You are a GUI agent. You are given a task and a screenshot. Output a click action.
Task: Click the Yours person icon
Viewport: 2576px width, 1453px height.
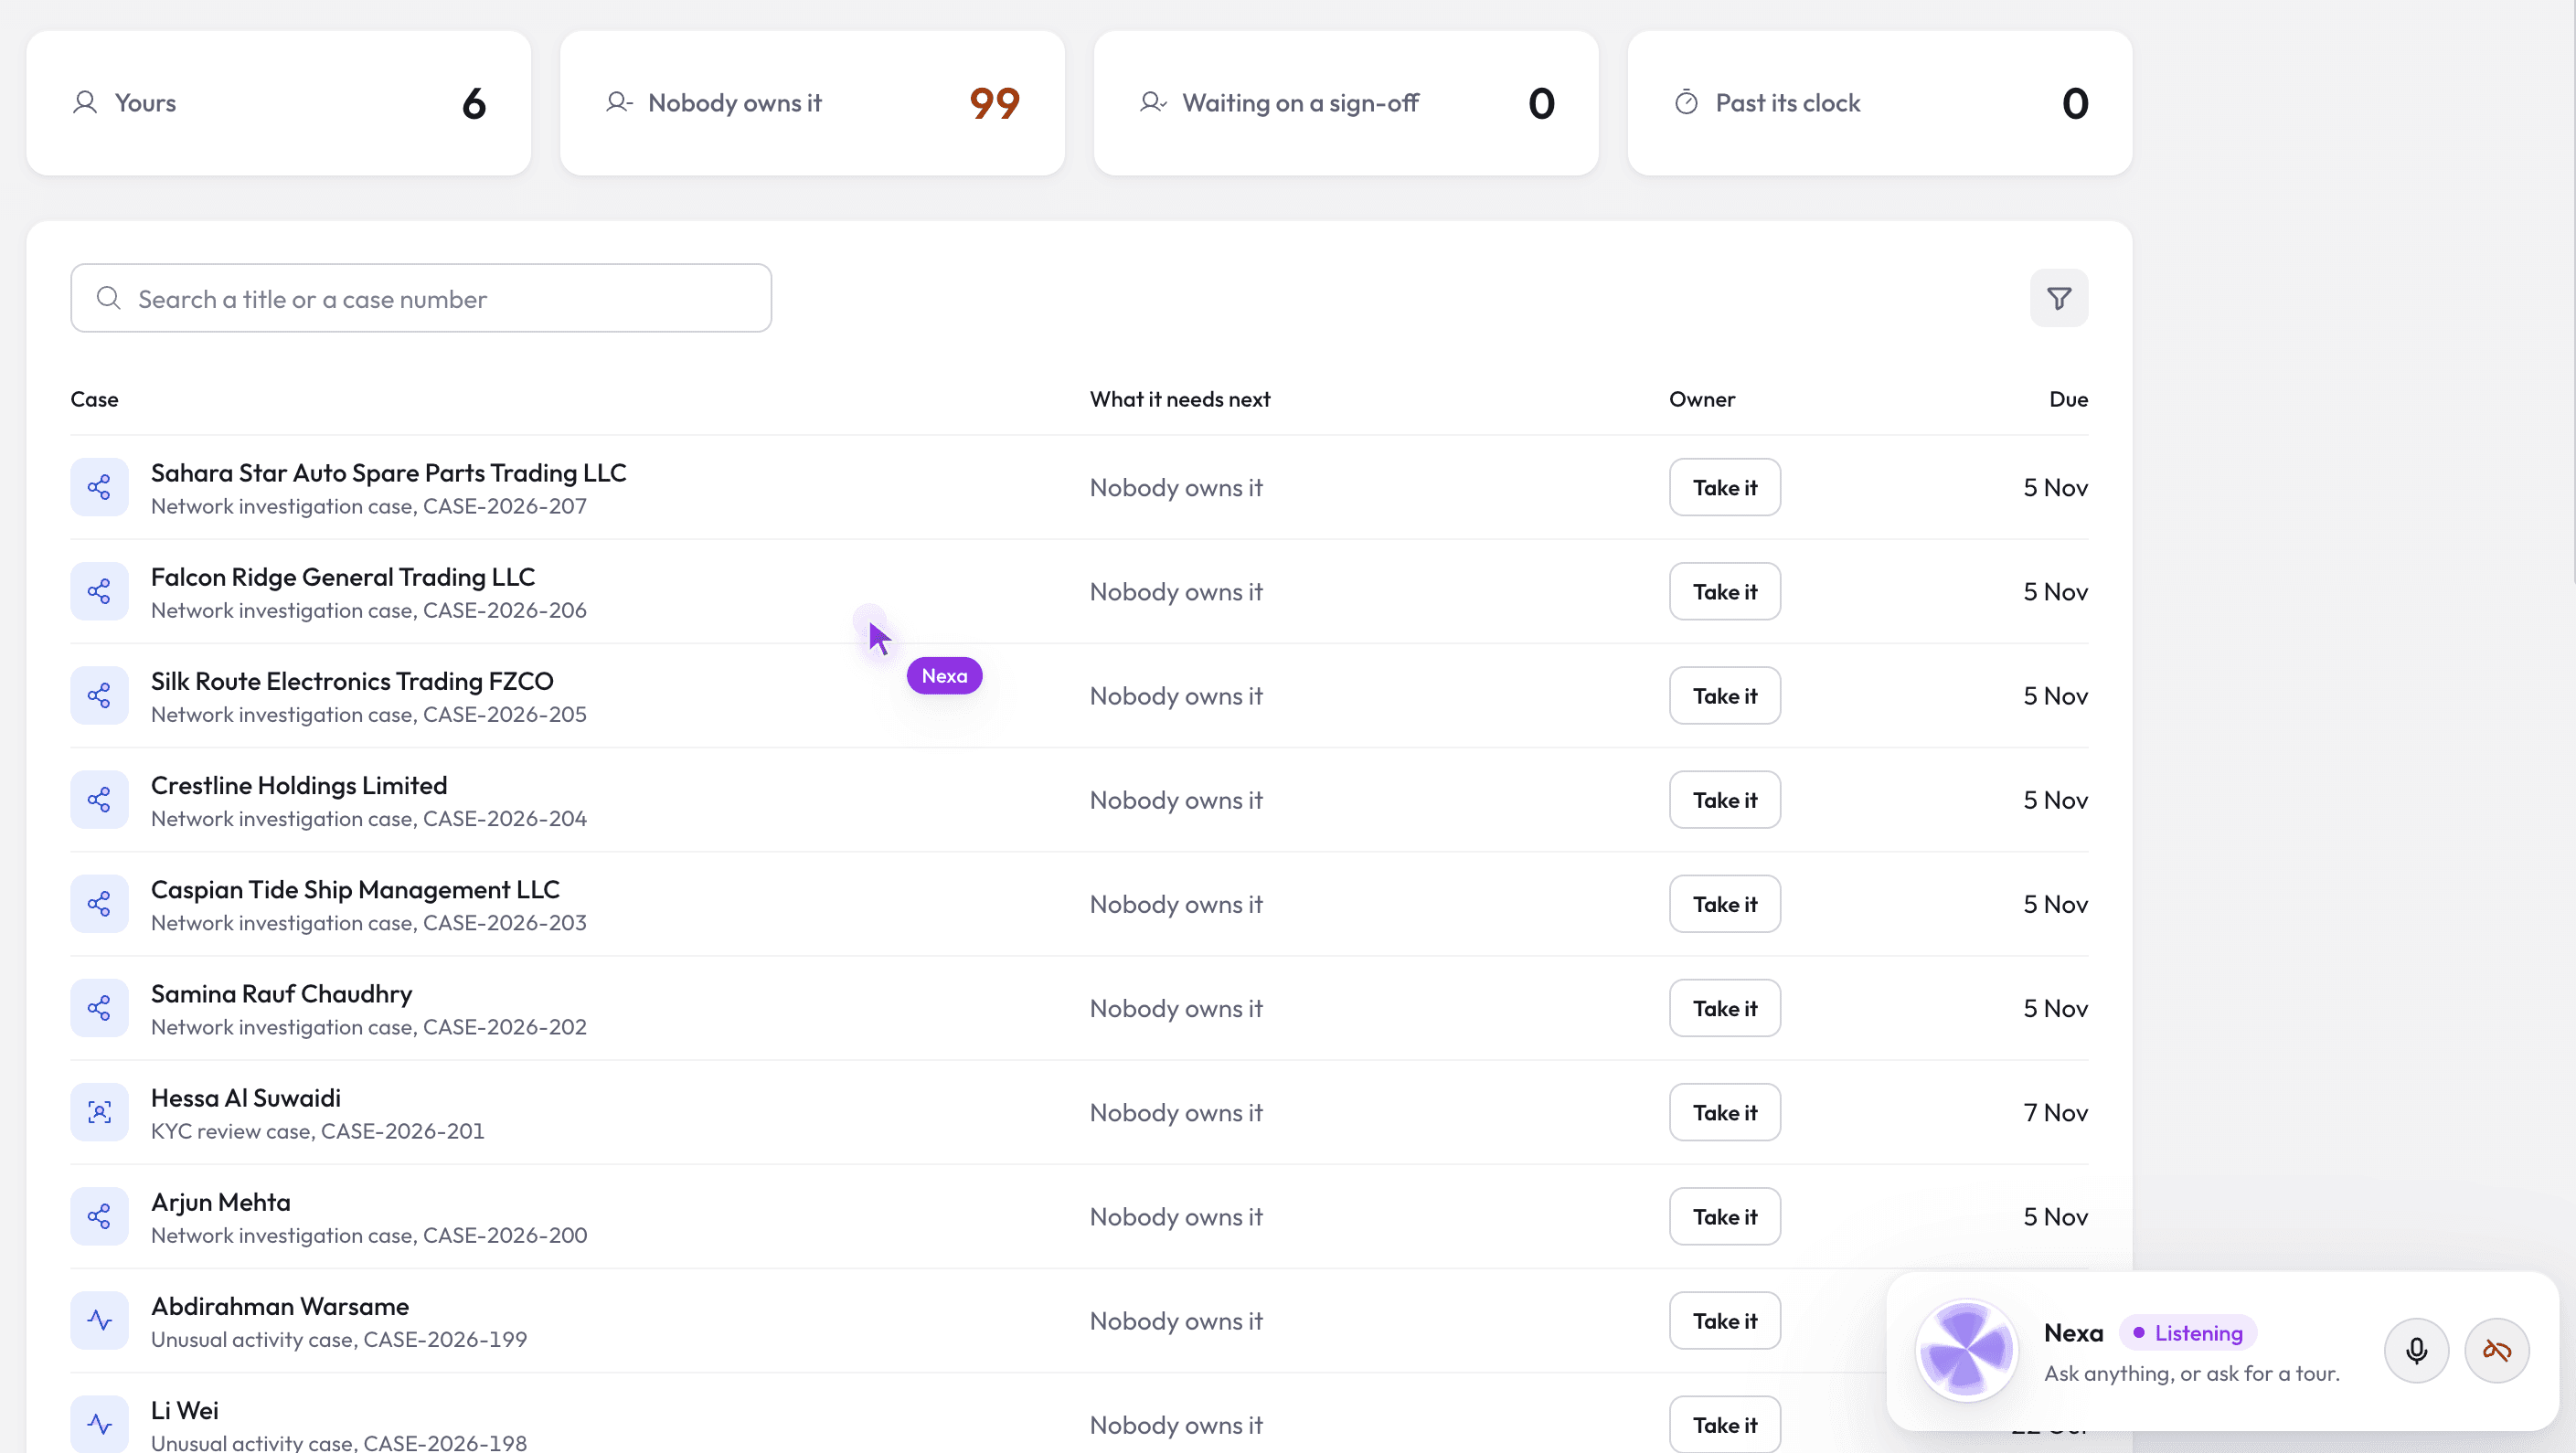pos(85,103)
